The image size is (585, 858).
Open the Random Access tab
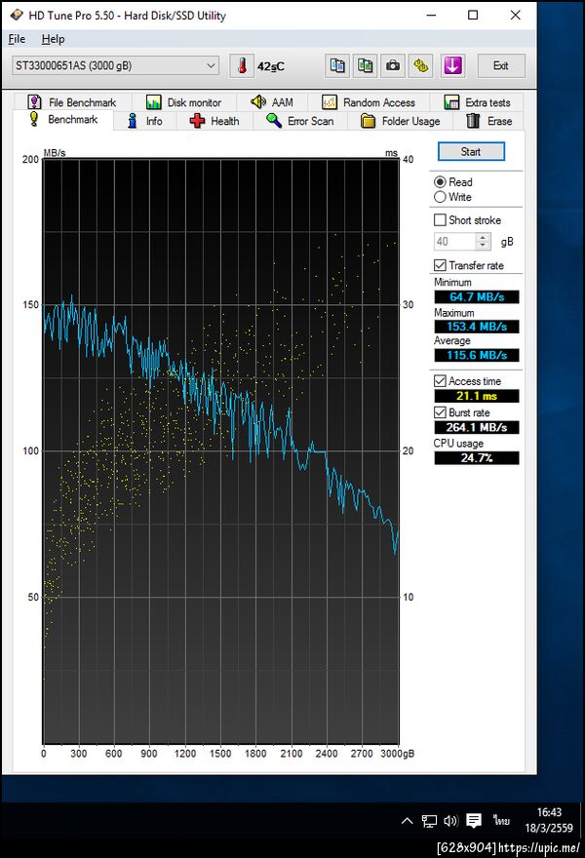pos(369,102)
